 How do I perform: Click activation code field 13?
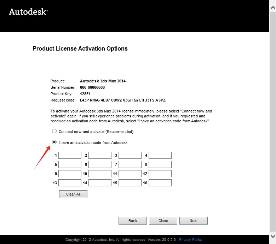70,183
